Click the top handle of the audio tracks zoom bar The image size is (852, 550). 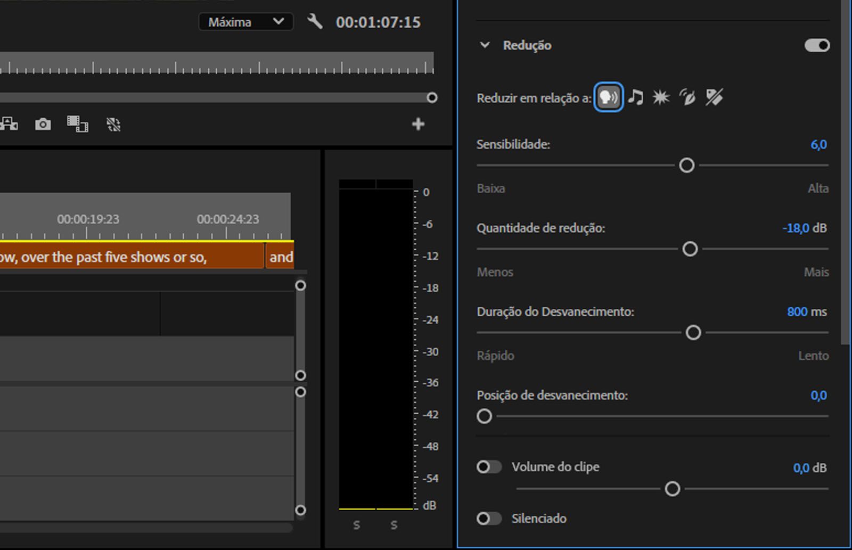click(300, 391)
